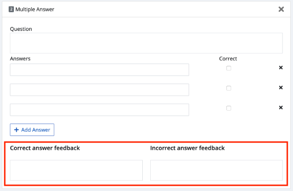Click the plus icon on Add Answer
293x191 pixels.
click(17, 130)
